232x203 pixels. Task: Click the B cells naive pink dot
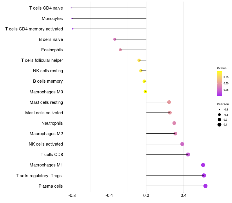click(x=115, y=39)
